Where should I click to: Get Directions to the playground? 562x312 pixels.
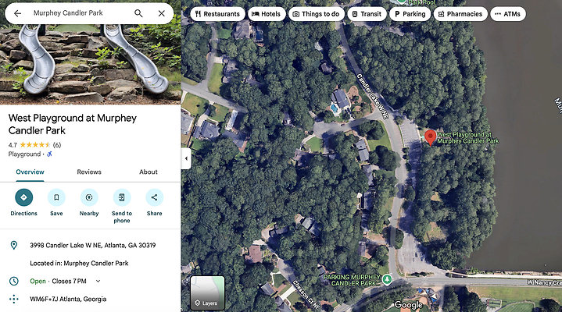[23, 203]
